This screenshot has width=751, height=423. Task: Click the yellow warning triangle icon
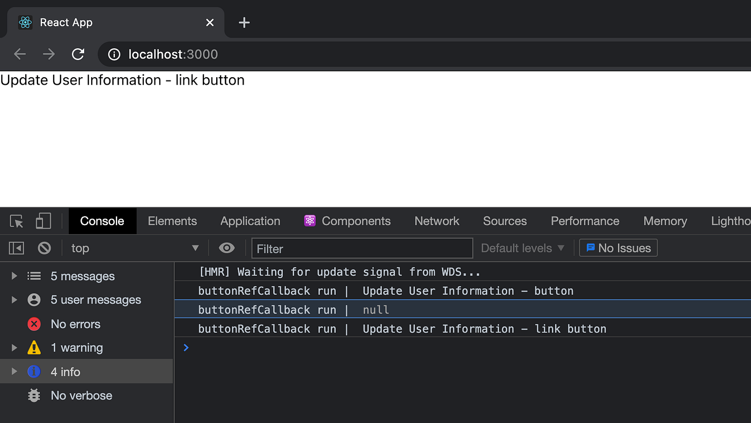(34, 347)
